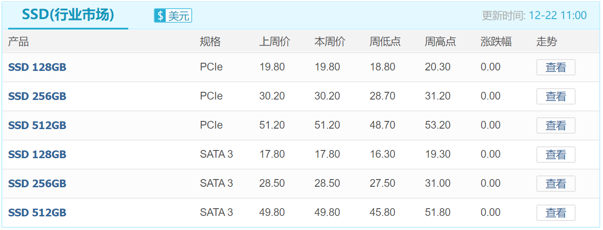
Task: View trend for SSD 256GB PCIe
Action: [x=556, y=96]
